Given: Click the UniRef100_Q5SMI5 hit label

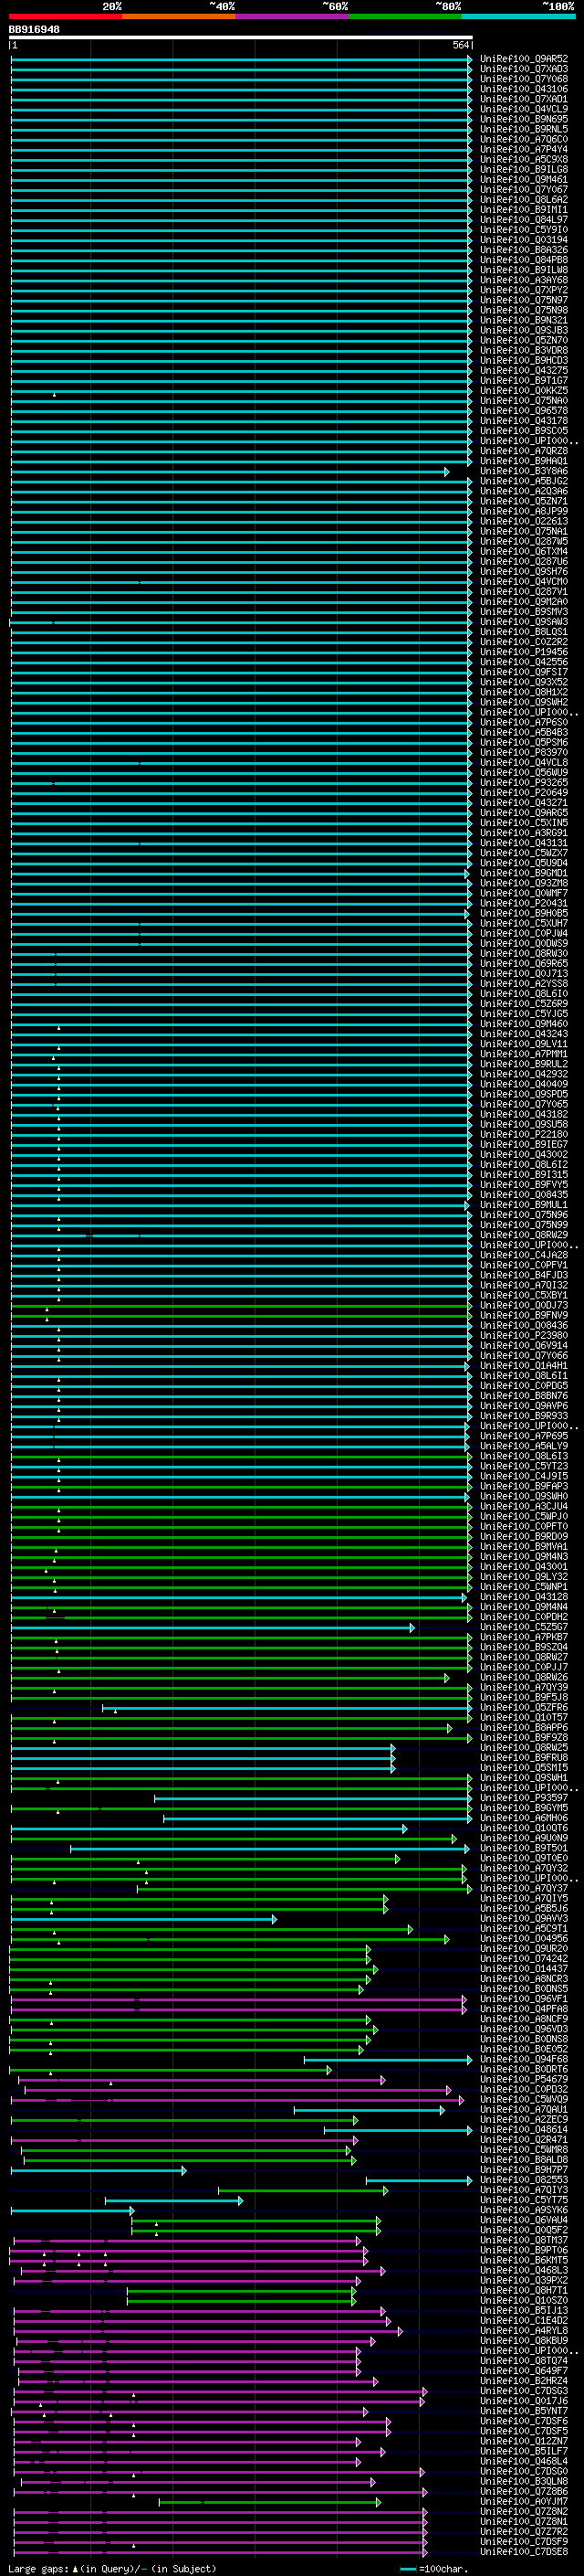Looking at the screenshot, I should pos(523,1768).
